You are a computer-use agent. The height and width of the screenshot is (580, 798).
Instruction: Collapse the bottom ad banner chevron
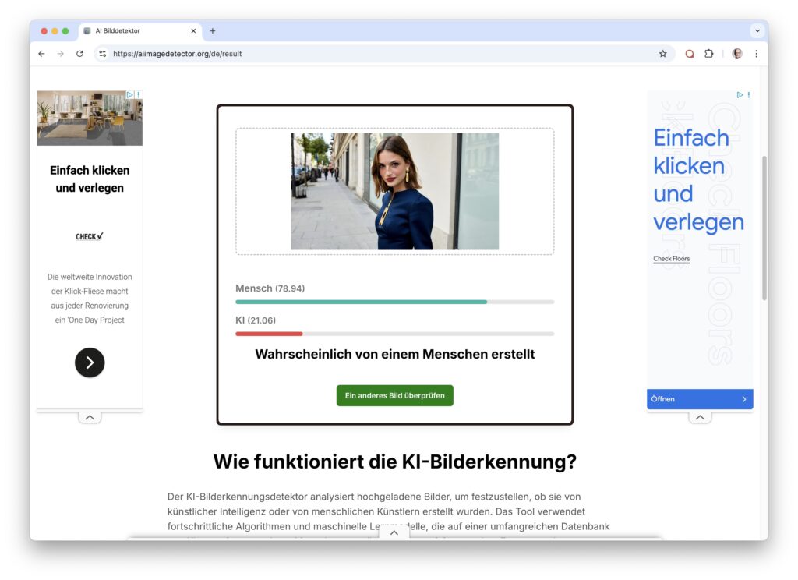pos(394,532)
